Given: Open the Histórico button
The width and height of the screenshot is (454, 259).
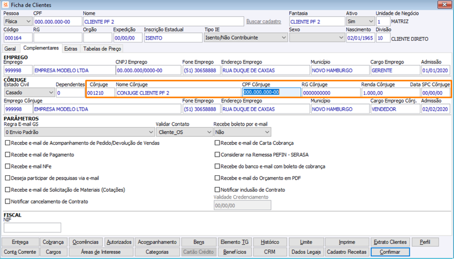Looking at the screenshot, I should point(270,242).
